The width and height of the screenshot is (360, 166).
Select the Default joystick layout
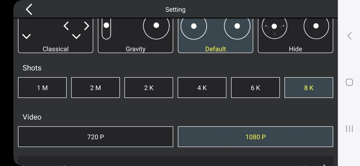[215, 36]
